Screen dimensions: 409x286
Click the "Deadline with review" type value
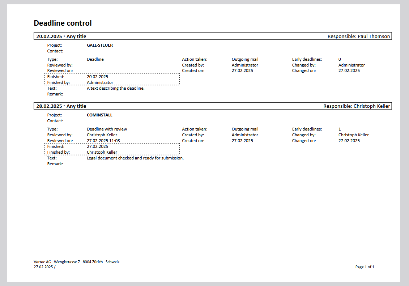click(107, 129)
